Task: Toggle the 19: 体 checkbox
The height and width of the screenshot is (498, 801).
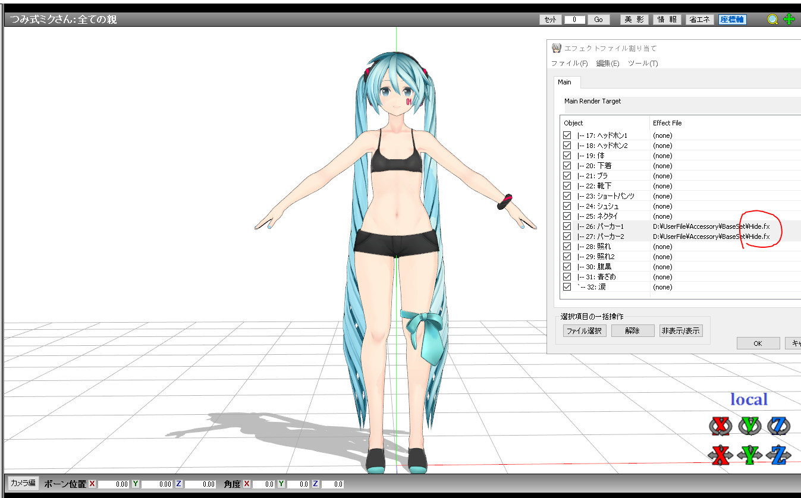Action: tap(567, 156)
